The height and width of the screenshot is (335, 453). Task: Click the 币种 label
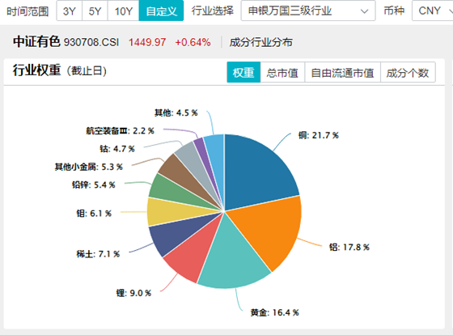pos(394,11)
